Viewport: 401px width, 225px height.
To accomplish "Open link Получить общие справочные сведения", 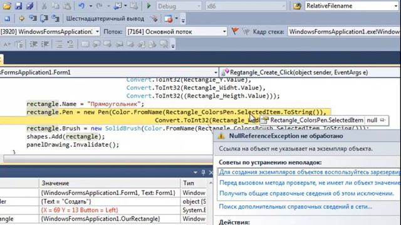I will pos(306,193).
